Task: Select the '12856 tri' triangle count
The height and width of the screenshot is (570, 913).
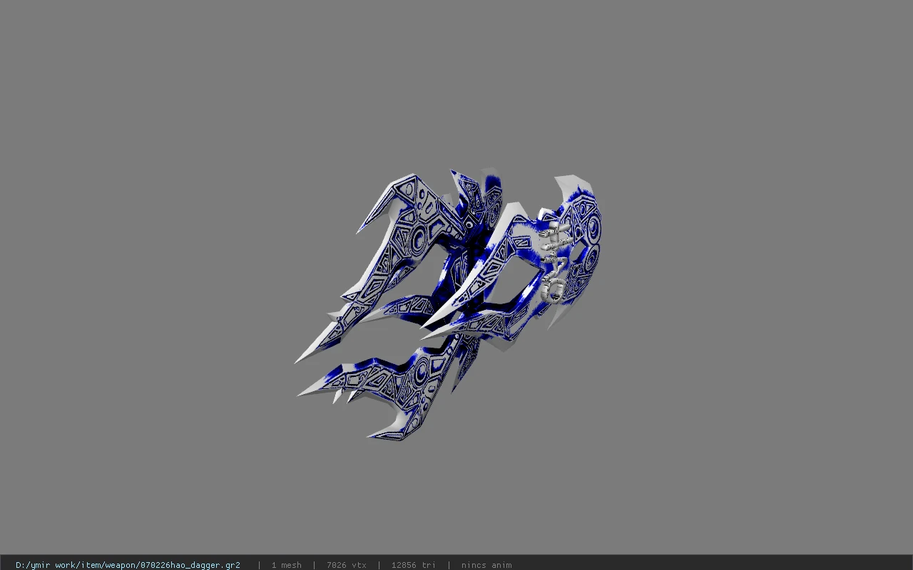Action: click(413, 565)
